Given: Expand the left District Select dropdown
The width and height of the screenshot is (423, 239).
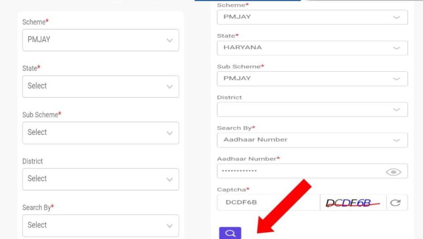Looking at the screenshot, I should click(100, 179).
